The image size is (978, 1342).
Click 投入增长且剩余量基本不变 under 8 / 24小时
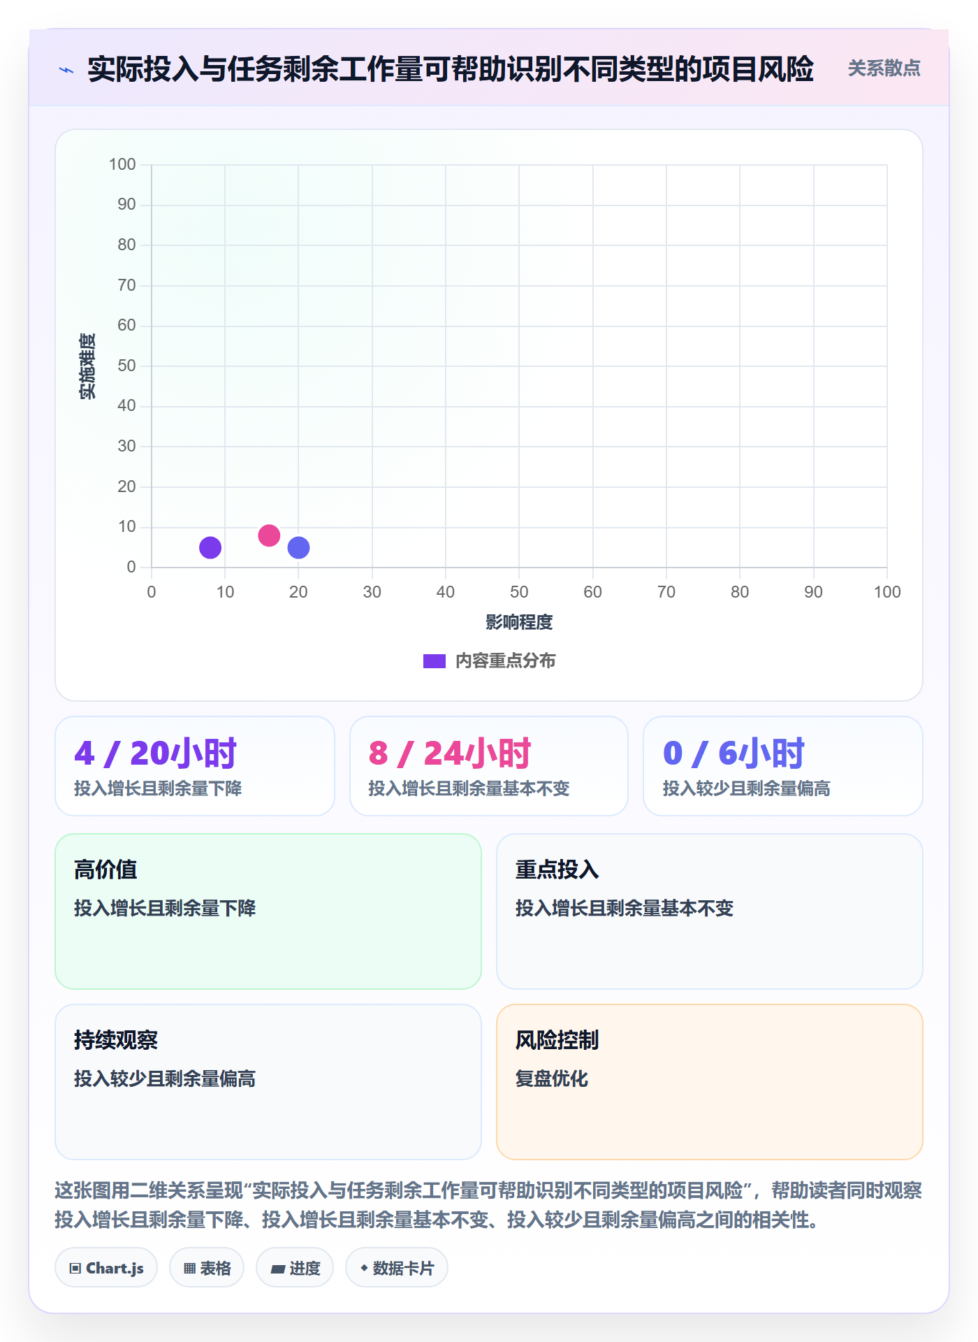469,788
